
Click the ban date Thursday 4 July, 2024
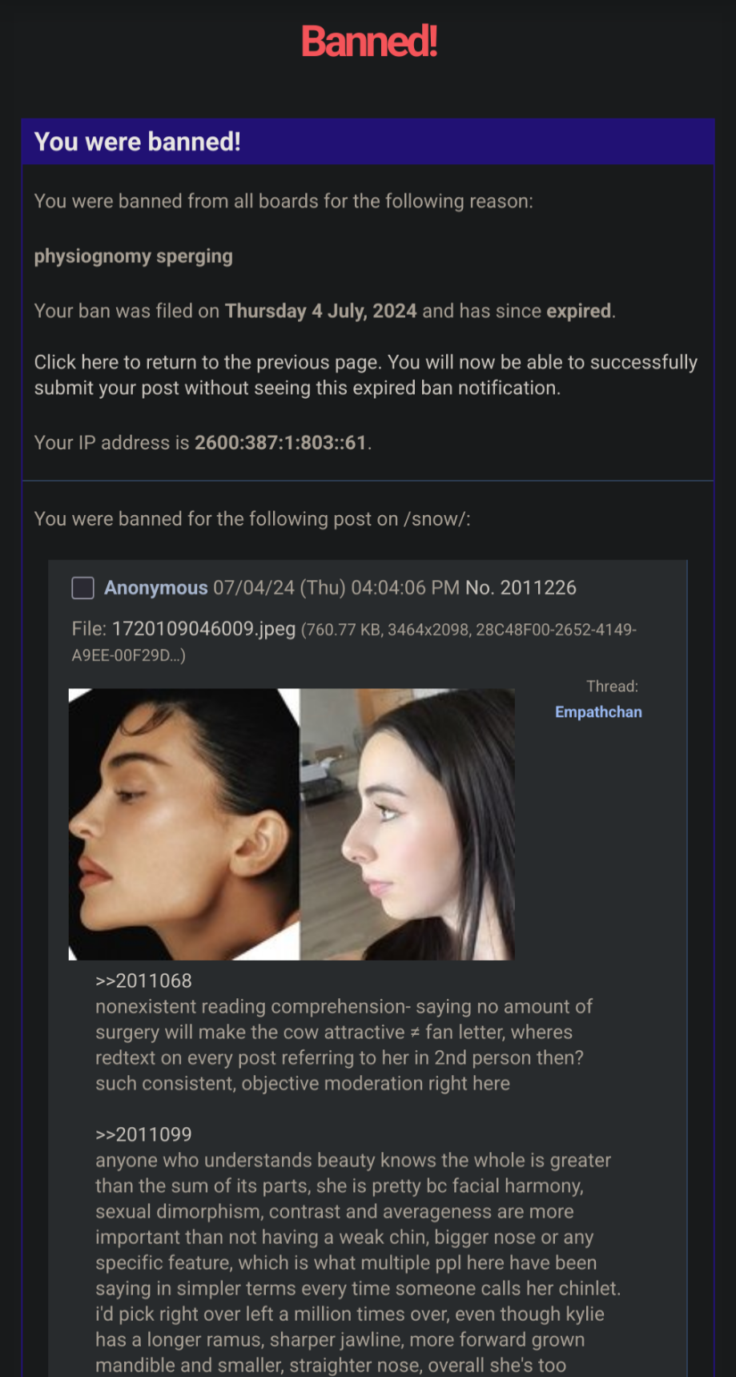pos(321,311)
